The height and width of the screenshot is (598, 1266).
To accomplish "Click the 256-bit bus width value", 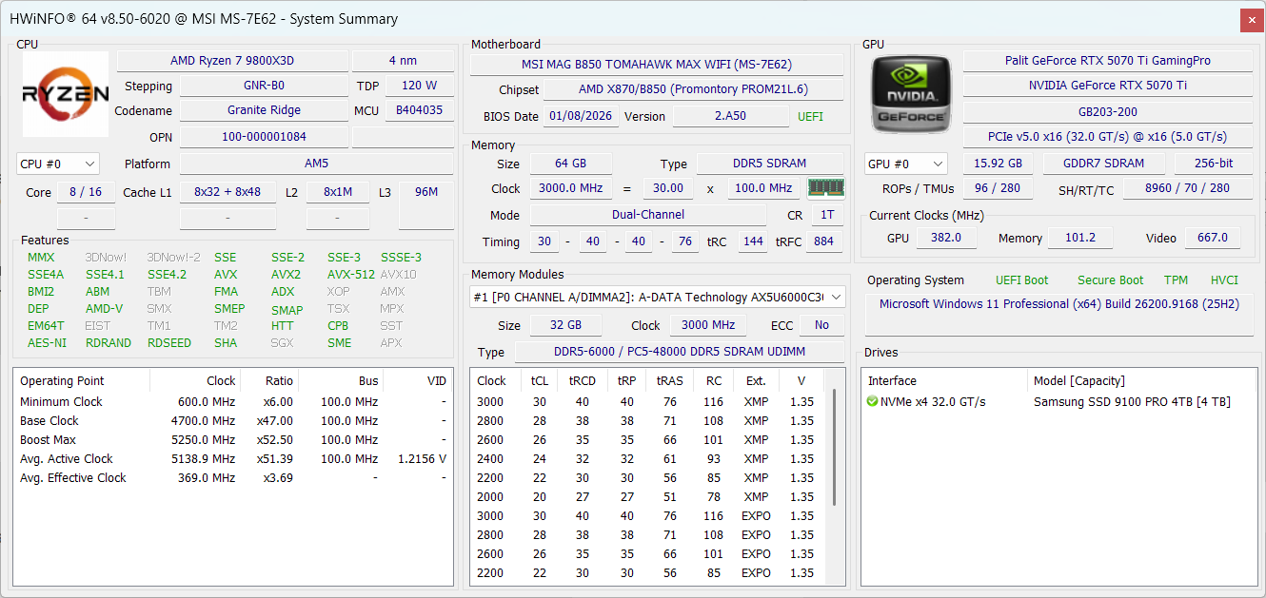I will point(1213,164).
